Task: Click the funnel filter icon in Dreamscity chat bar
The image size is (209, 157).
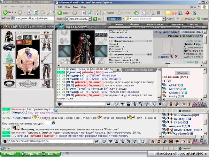Action: 122,104
